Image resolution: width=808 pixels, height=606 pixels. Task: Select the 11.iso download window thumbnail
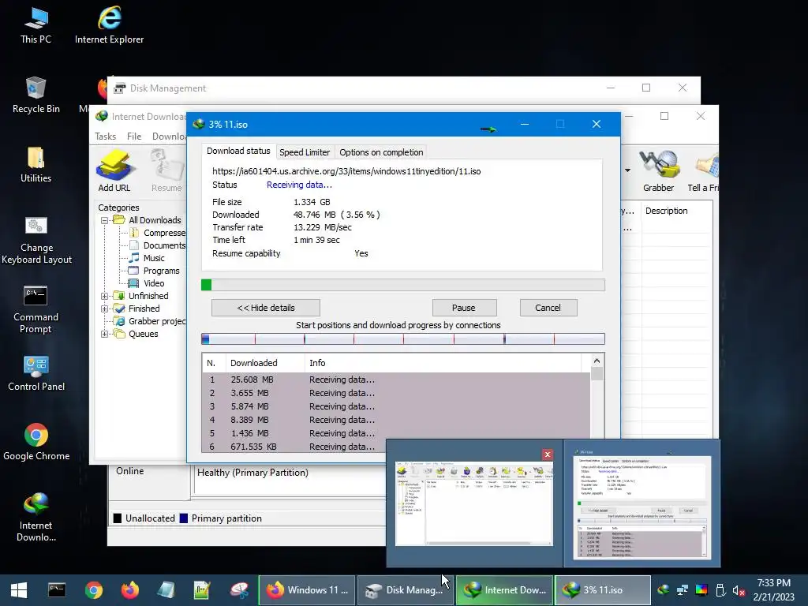click(642, 503)
